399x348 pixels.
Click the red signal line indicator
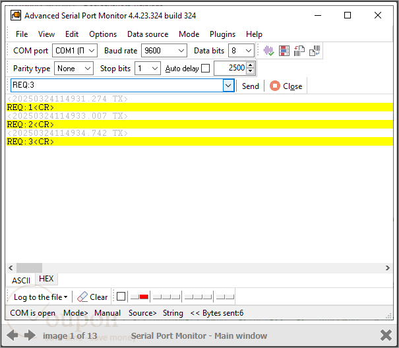click(x=144, y=297)
